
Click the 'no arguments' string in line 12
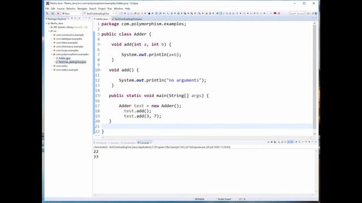(x=184, y=80)
